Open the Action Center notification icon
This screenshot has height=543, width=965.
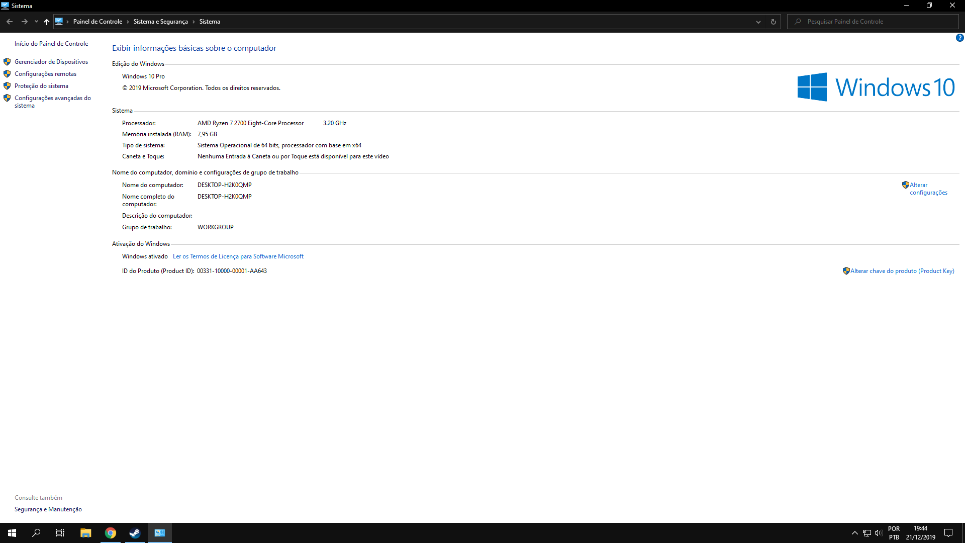[948, 533]
